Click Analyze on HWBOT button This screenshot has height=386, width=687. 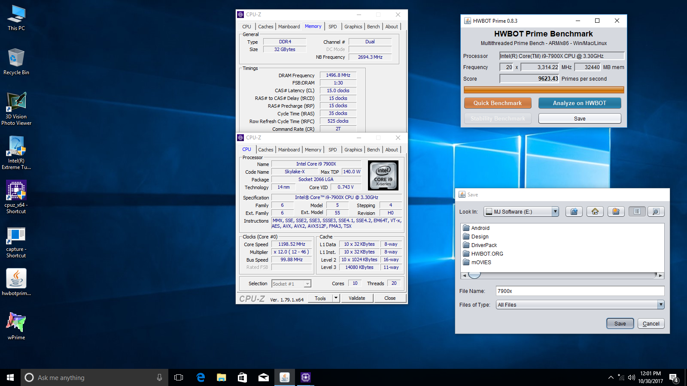coord(580,103)
